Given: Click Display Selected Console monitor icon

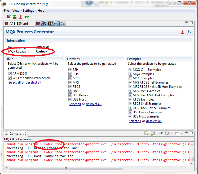Looking at the screenshot, I should pos(167,133).
